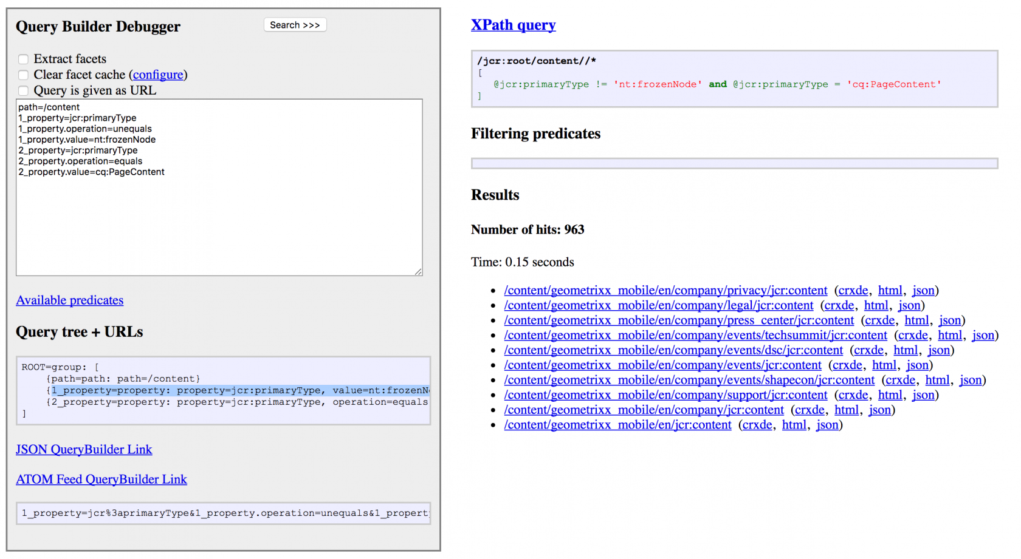Open the company/privacy jcr:content result link
1021x559 pixels.
[665, 290]
